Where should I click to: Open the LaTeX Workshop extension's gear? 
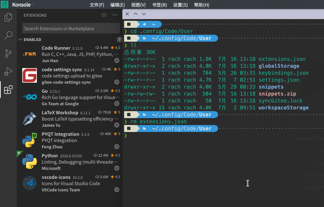pos(117,125)
